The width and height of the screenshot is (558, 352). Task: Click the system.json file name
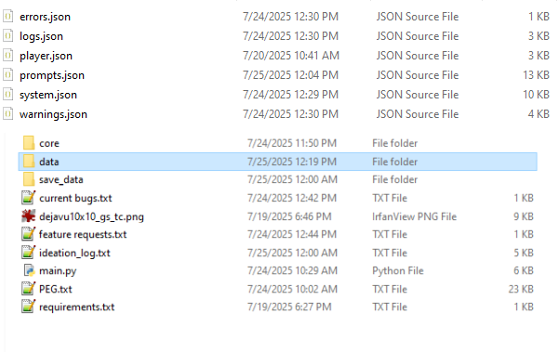48,95
